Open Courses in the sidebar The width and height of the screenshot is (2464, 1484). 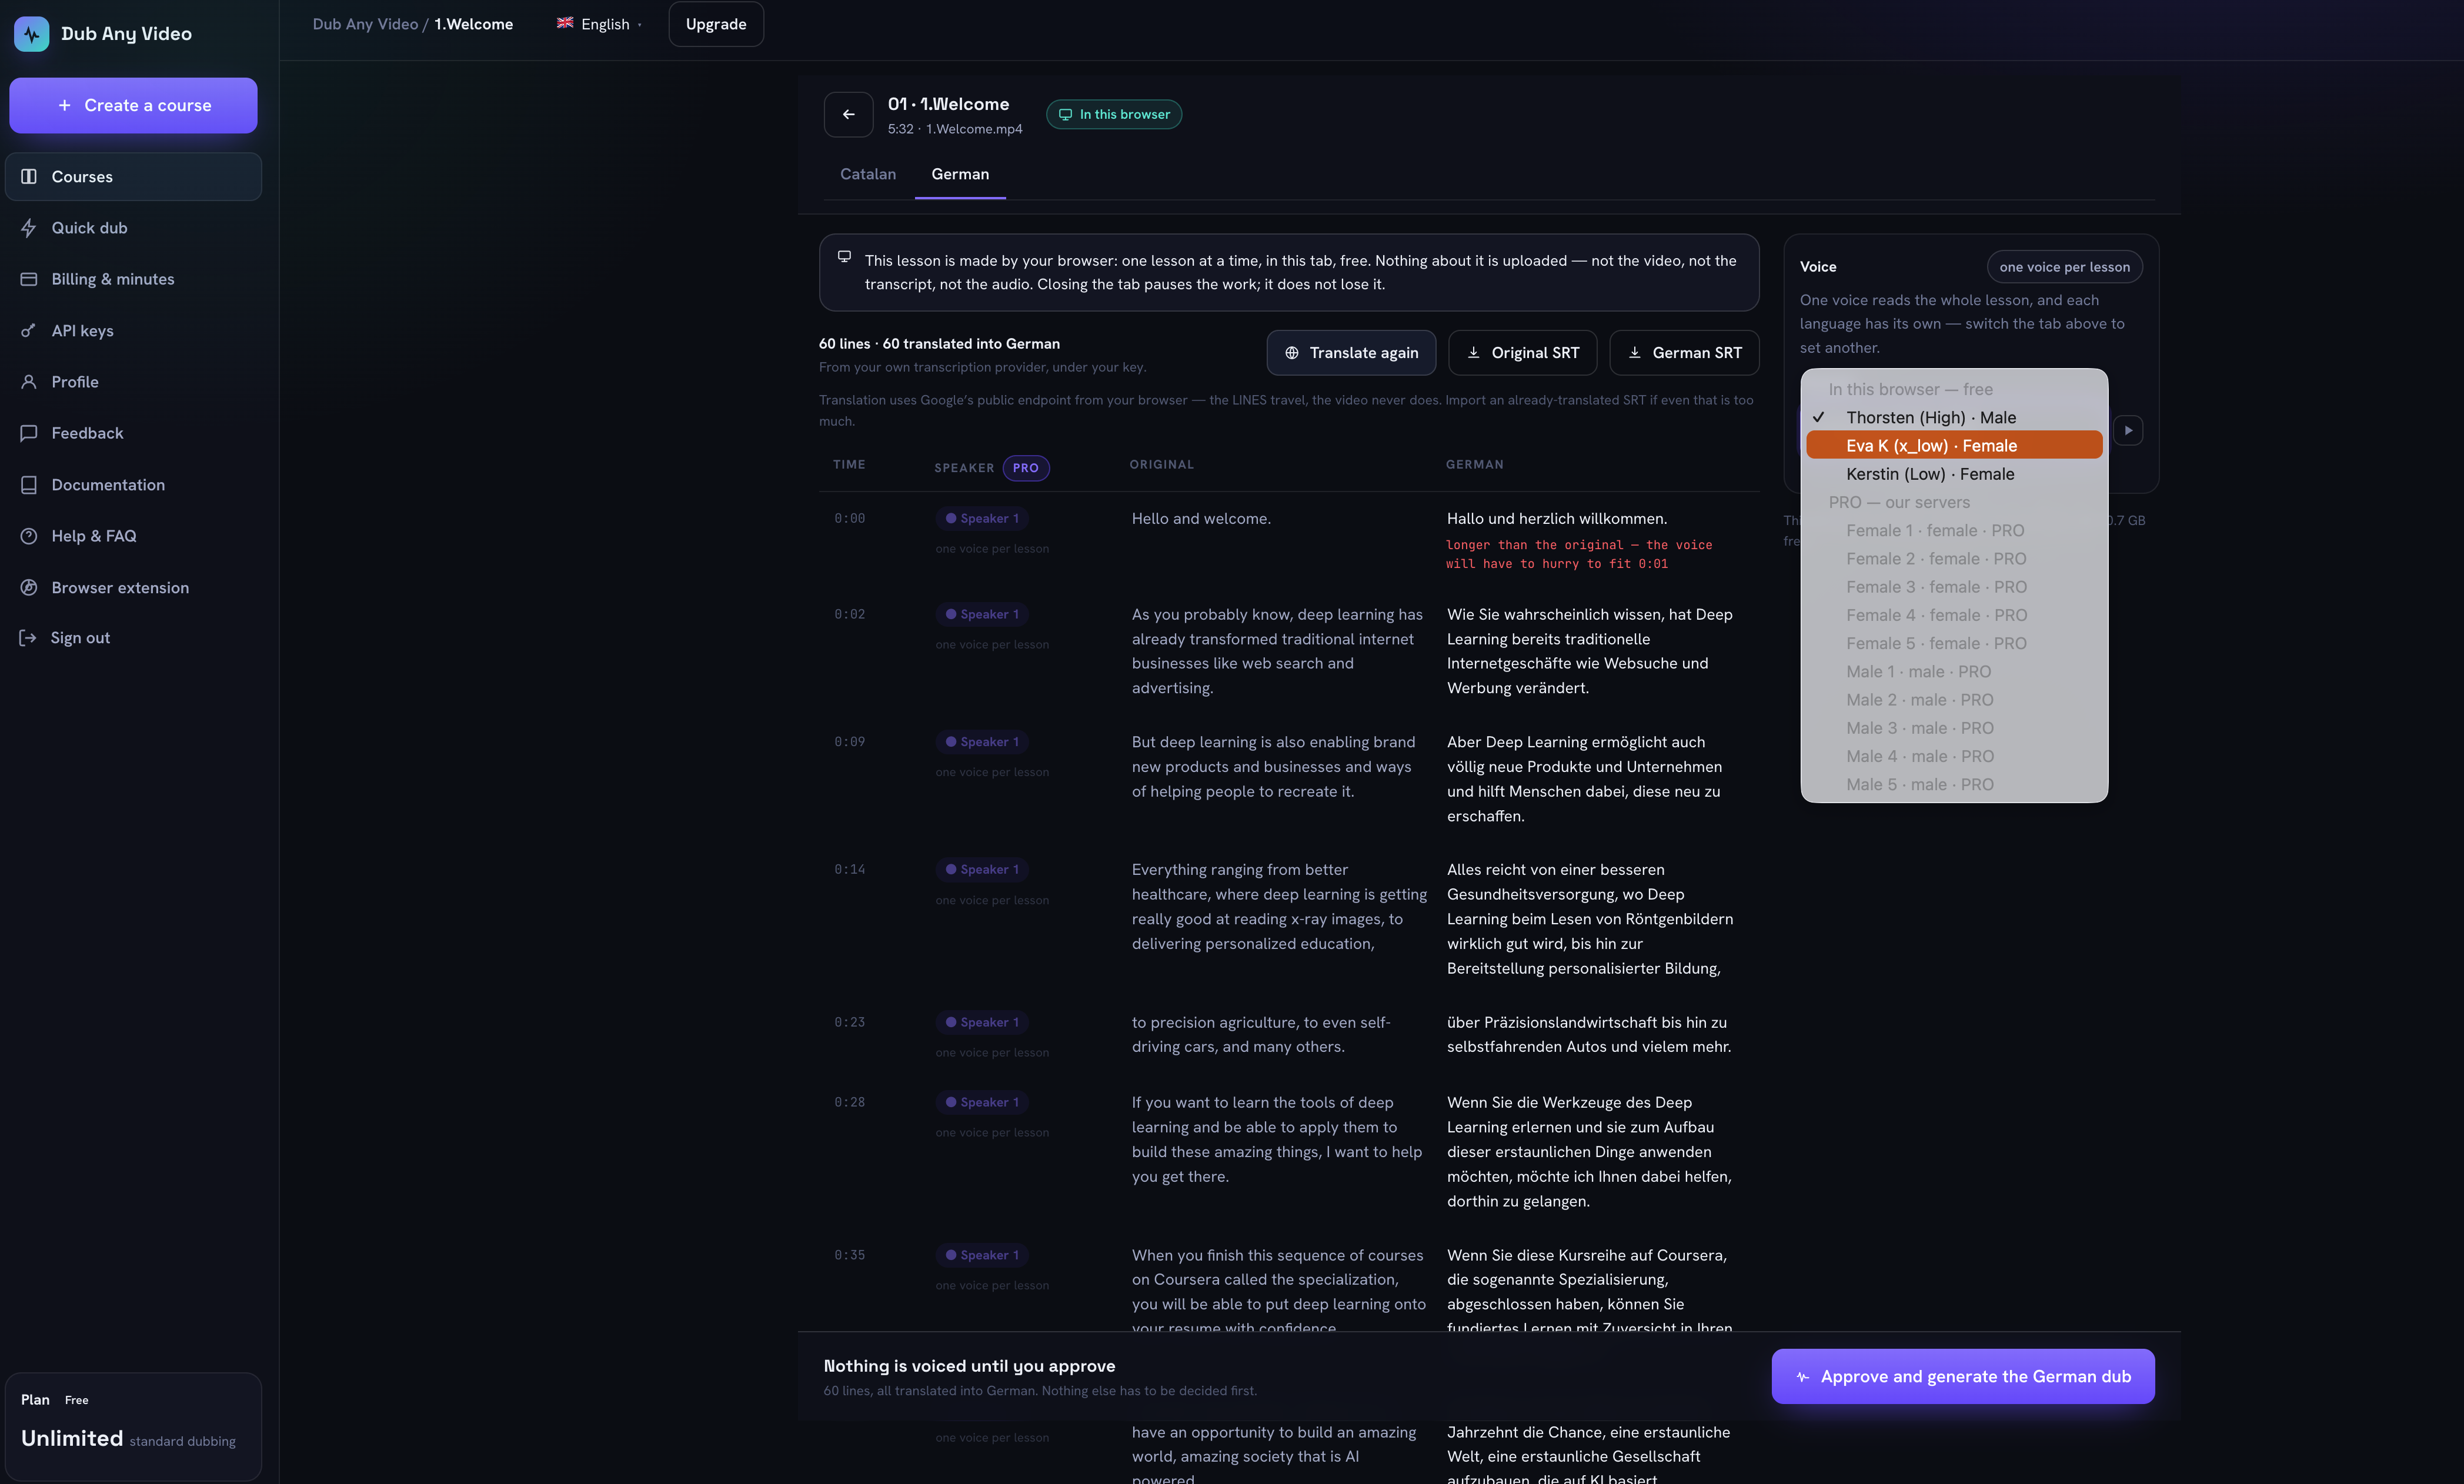click(133, 177)
